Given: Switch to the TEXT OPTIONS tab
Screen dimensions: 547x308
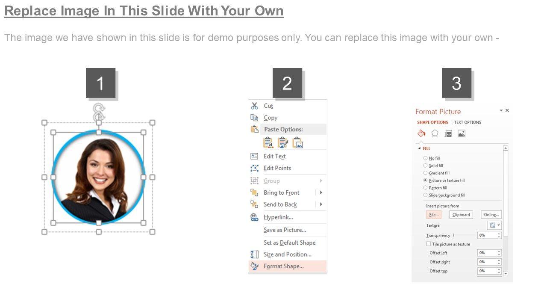Looking at the screenshot, I should [x=468, y=122].
